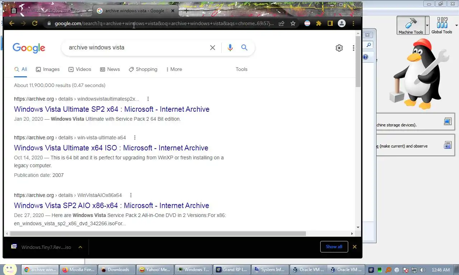Open Yahoo! Messenger from taskbar
Image resolution: width=459 pixels, height=275 pixels.
(155, 270)
